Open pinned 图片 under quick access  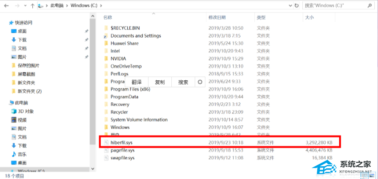tap(22, 57)
